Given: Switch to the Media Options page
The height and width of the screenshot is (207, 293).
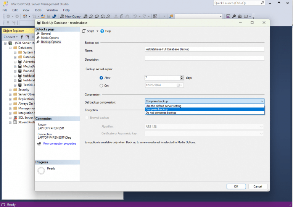Looking at the screenshot, I should coord(50,38).
